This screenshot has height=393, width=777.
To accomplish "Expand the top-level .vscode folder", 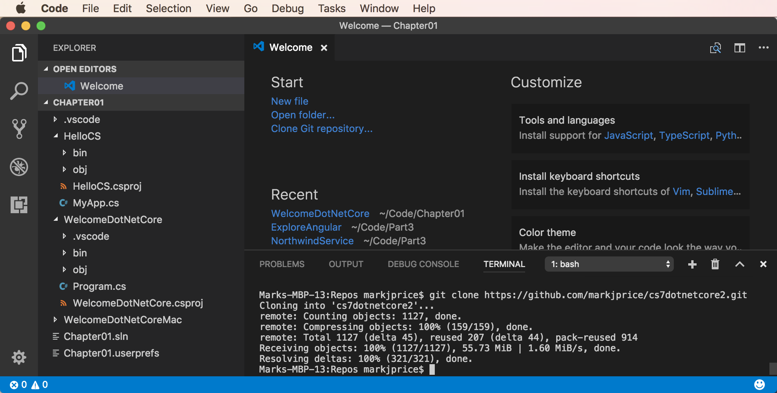I will (x=55, y=119).
